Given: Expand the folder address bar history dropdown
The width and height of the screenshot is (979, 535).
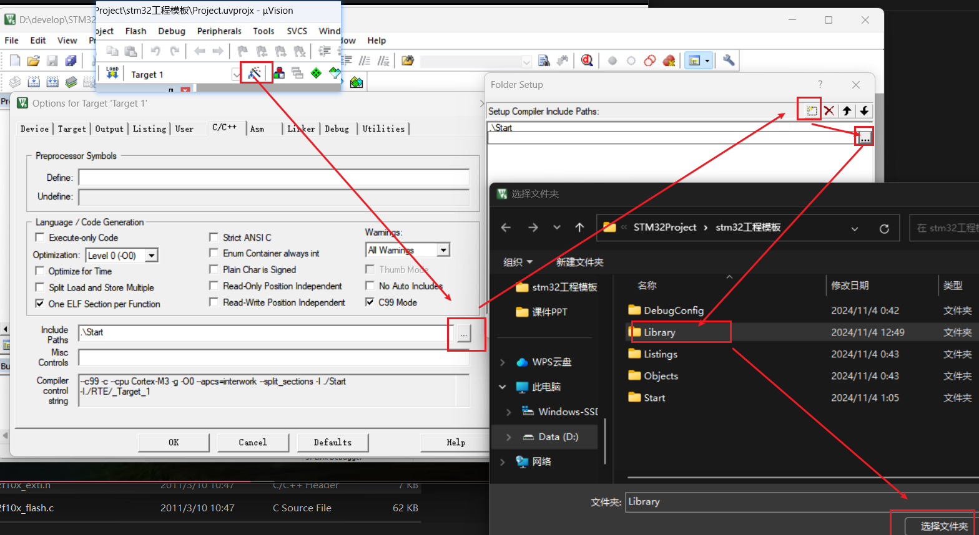Looking at the screenshot, I should (x=854, y=228).
